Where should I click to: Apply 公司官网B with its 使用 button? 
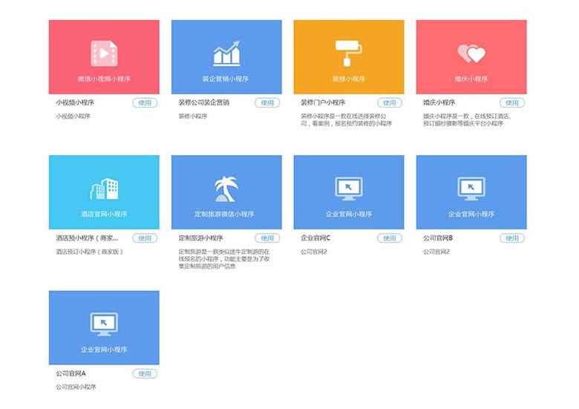click(511, 238)
